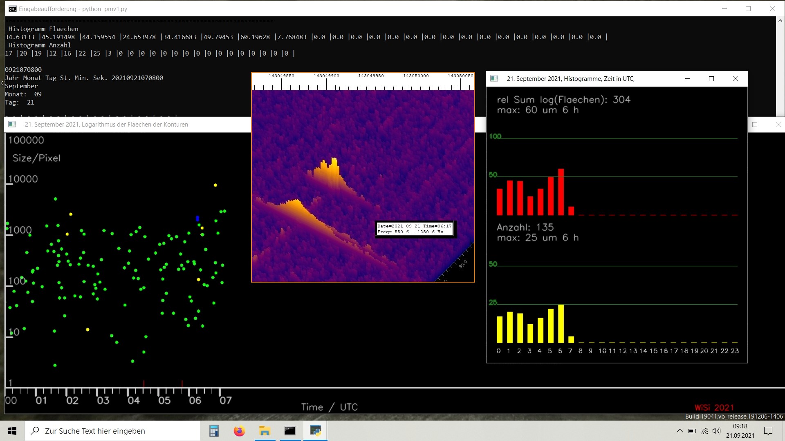Click the yellow bar for hour 7

coord(571,340)
